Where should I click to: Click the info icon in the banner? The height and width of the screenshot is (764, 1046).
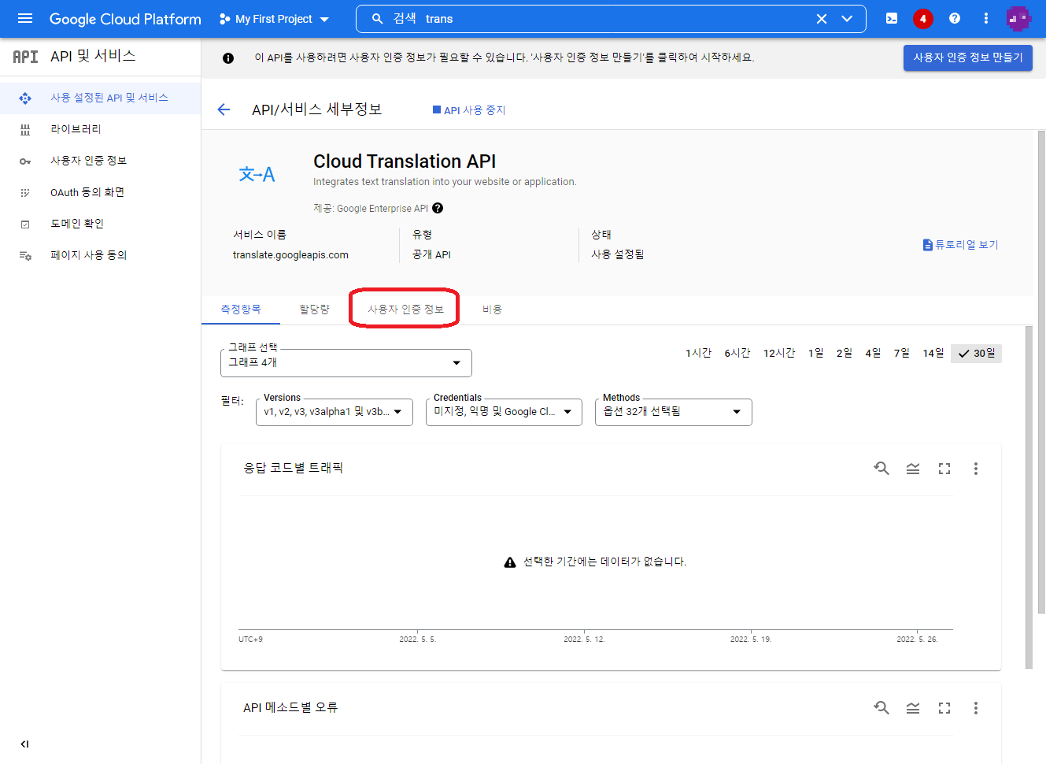[228, 58]
